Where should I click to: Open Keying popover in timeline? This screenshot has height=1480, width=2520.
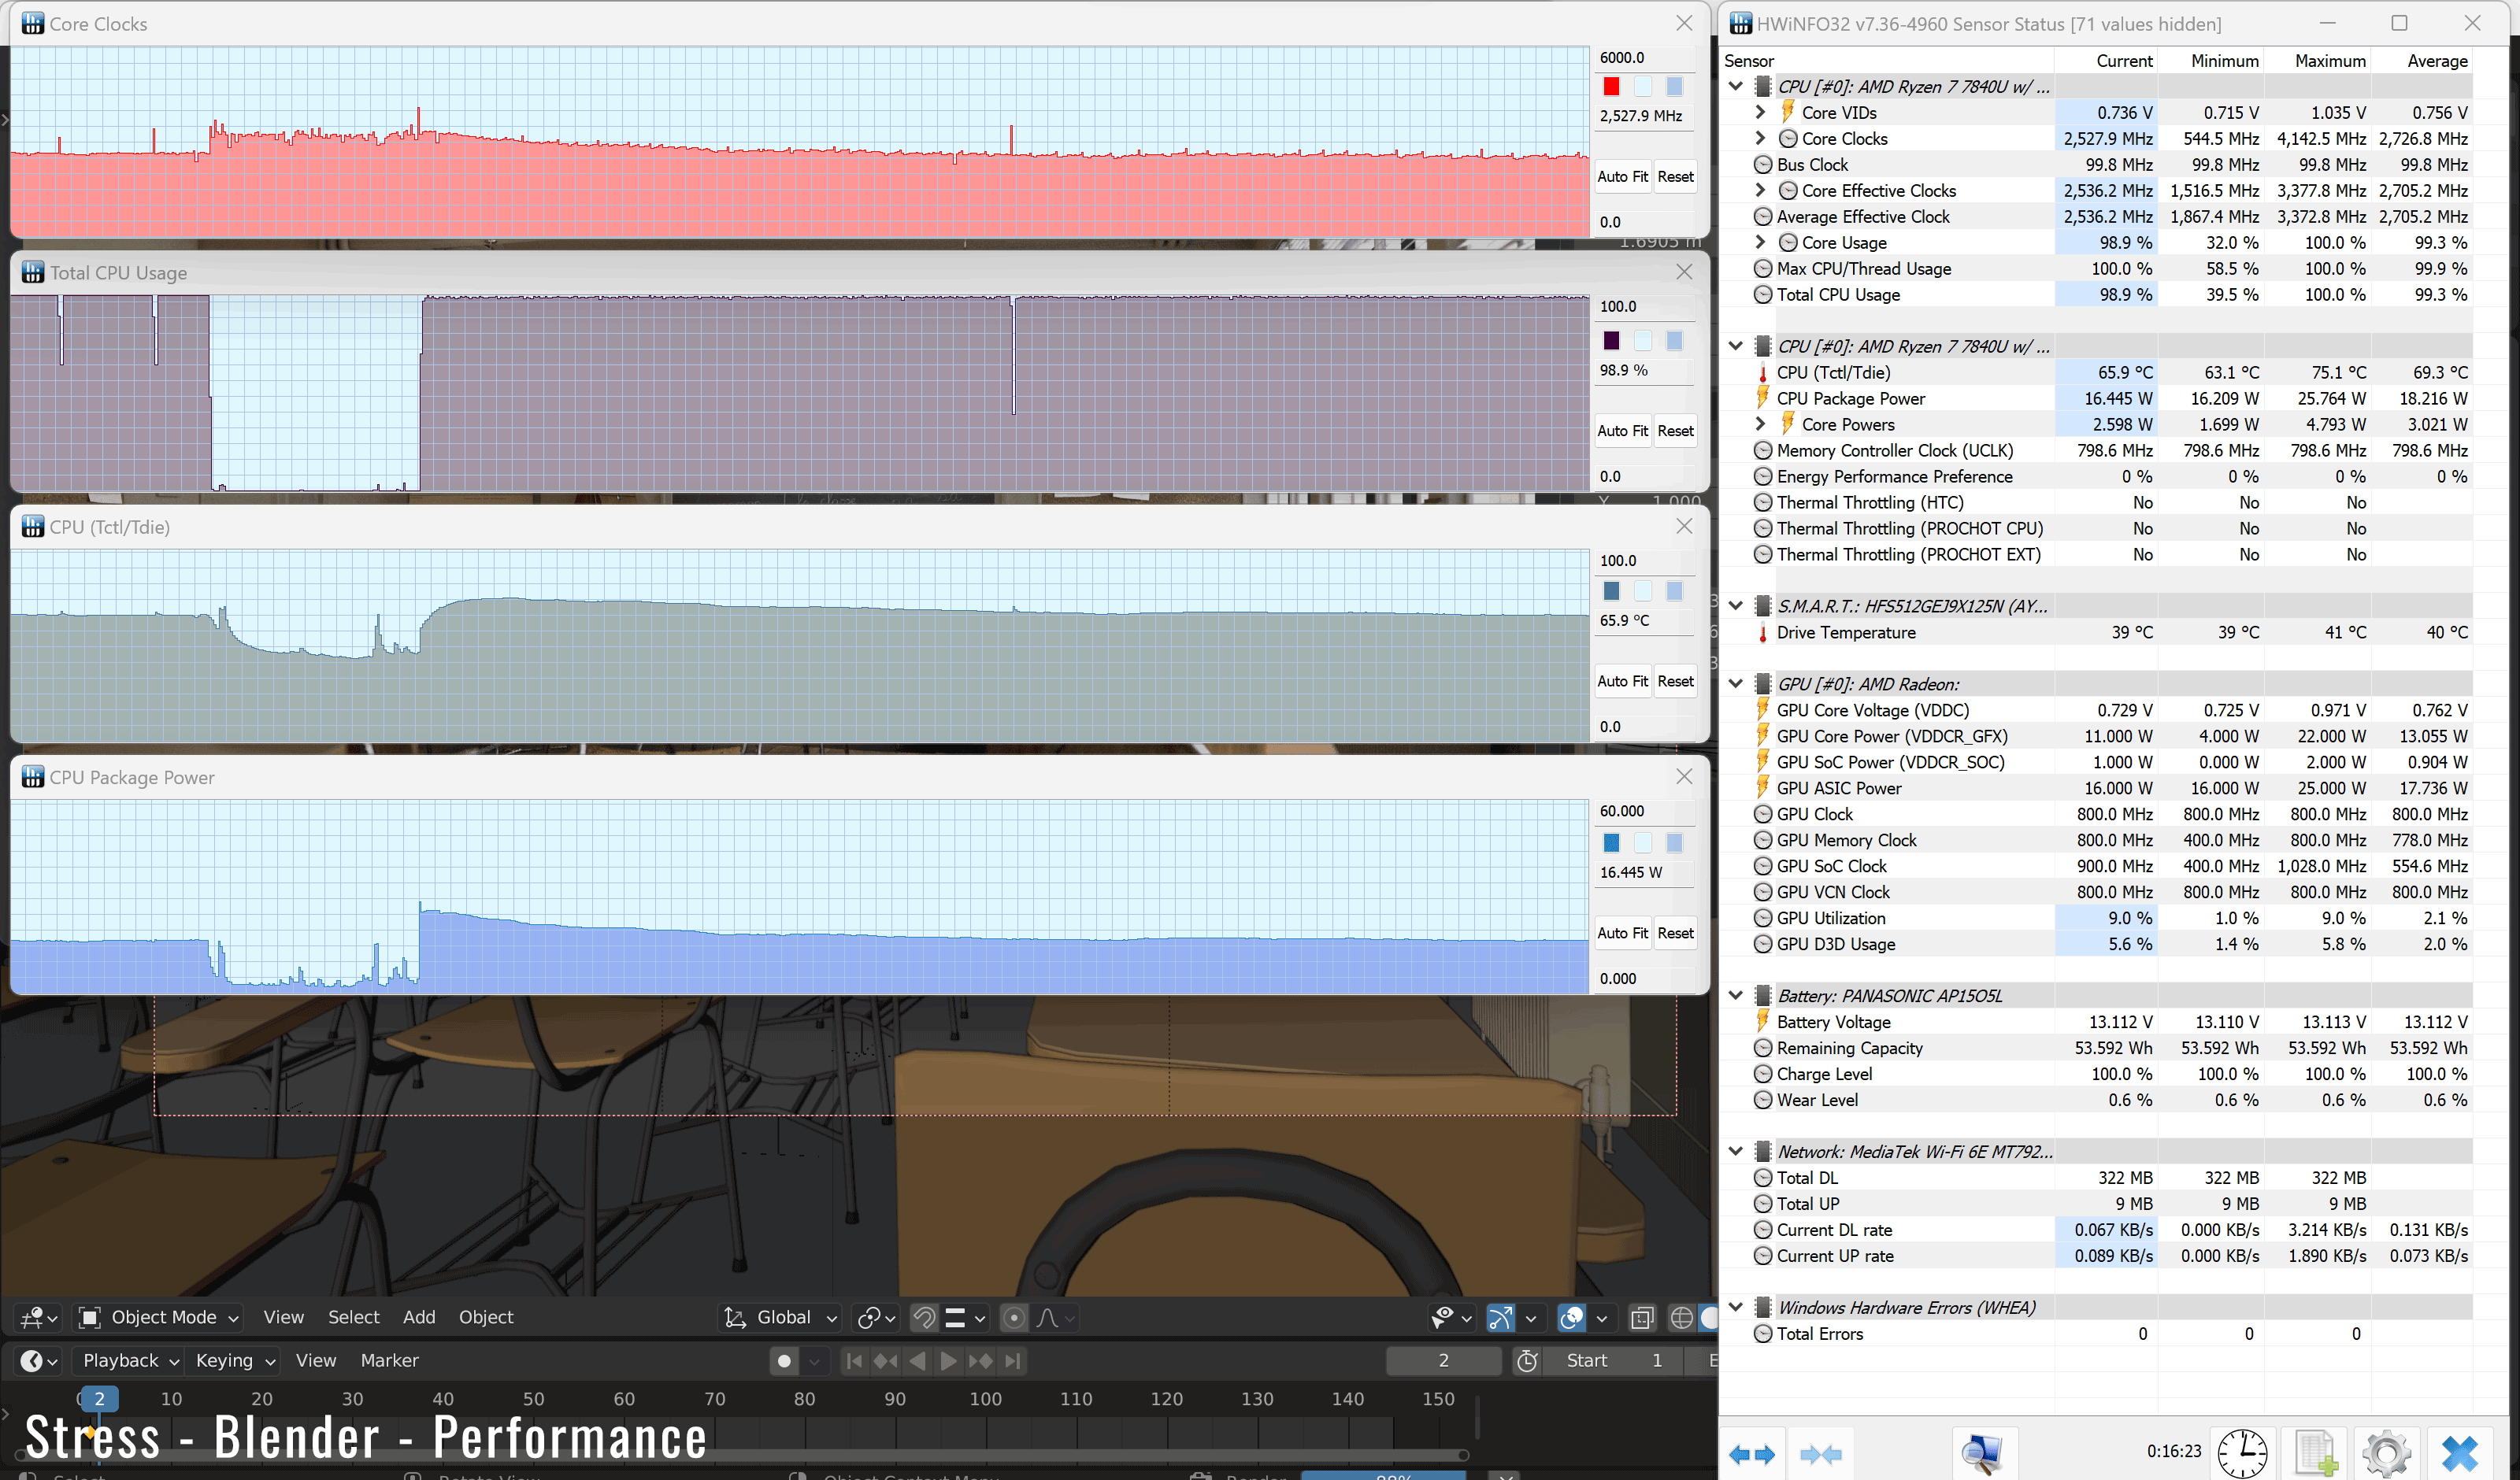tap(235, 1361)
